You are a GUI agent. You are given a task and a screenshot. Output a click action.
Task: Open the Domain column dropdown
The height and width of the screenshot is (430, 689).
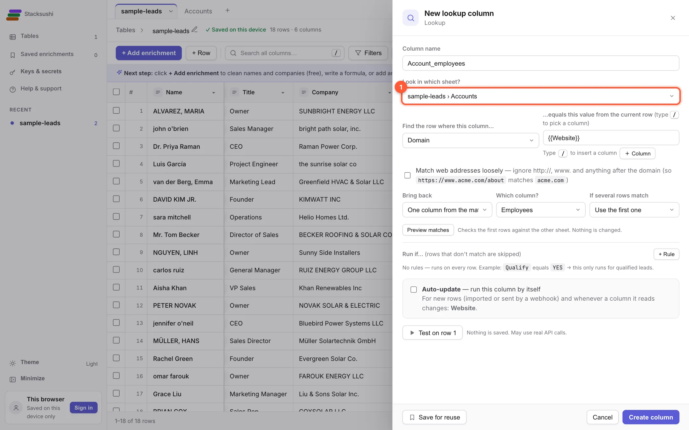470,140
